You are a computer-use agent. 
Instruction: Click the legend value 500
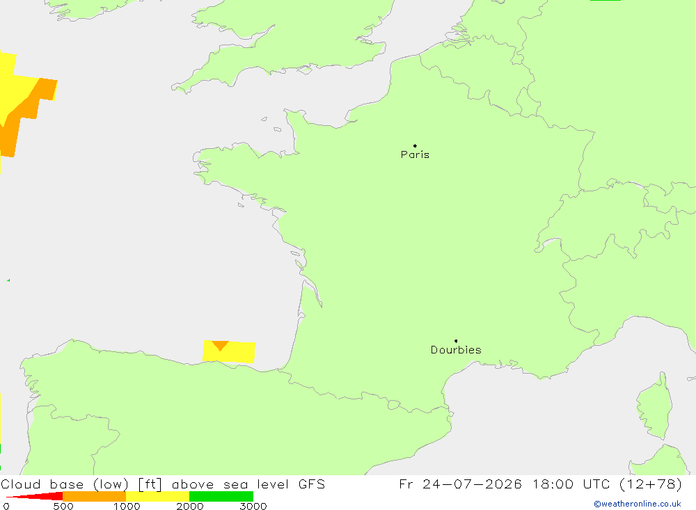tap(63, 506)
